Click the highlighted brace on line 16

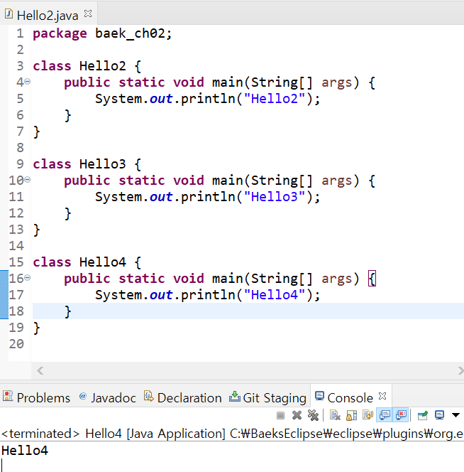point(372,279)
